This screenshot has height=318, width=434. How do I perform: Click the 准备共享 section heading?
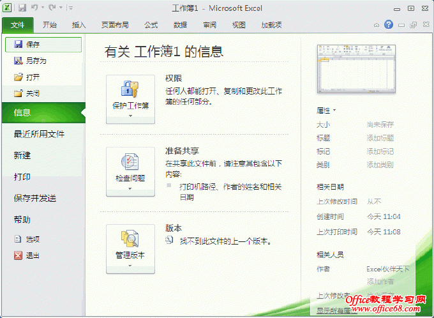(x=182, y=151)
